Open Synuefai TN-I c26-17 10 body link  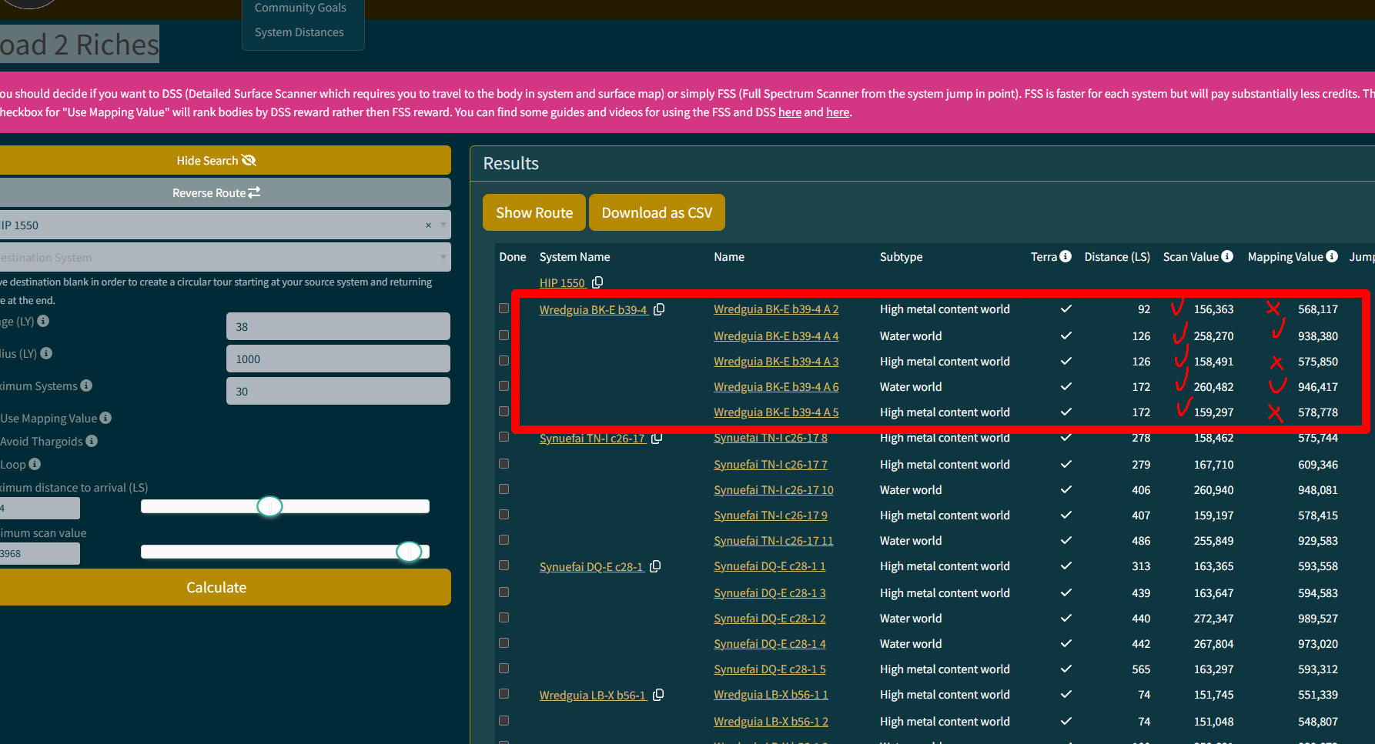click(774, 490)
